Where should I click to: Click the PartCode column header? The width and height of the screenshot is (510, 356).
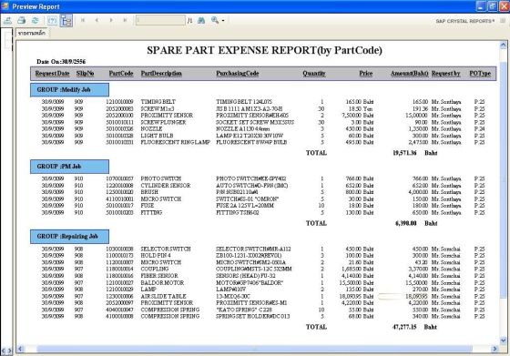pyautogui.click(x=121, y=74)
